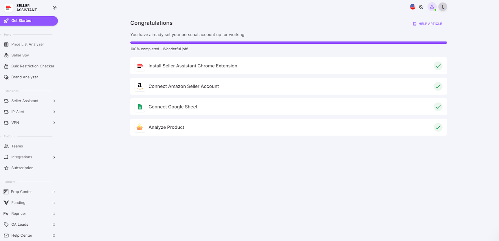499x241 pixels.
Task: Select the Seller Spy tool
Action: (20, 55)
